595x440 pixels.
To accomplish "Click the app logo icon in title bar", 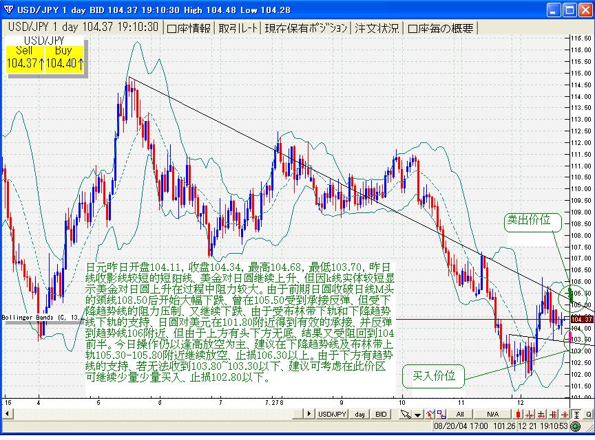I will click(x=8, y=10).
